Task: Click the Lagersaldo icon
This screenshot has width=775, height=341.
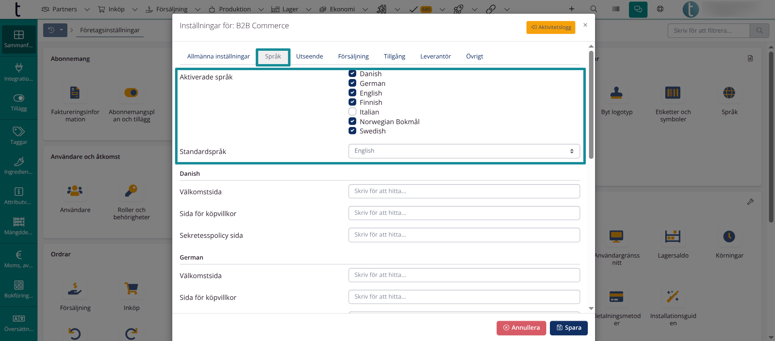Action: point(673,237)
